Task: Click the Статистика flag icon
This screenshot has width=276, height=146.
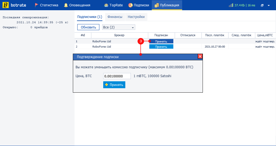Action: pos(36,5)
